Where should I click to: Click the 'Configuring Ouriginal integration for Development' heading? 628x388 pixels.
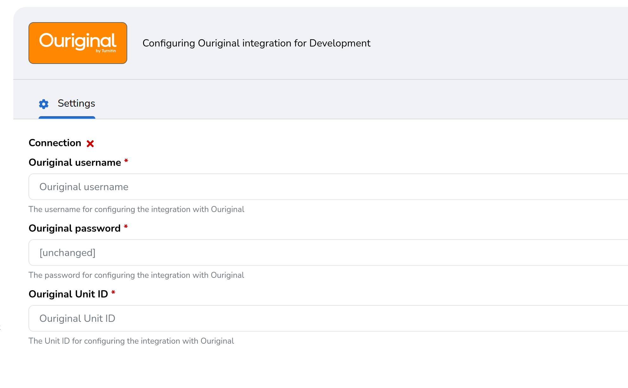pyautogui.click(x=256, y=43)
